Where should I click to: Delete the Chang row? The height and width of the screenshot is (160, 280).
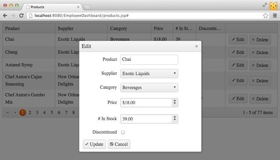(260, 53)
